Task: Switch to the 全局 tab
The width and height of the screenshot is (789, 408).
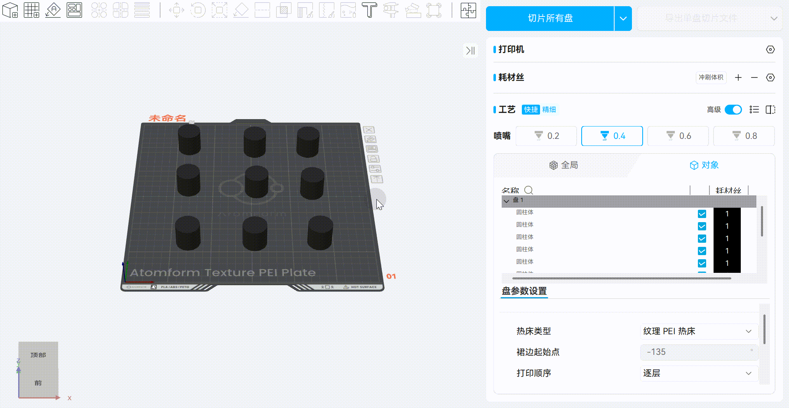Action: pos(564,165)
